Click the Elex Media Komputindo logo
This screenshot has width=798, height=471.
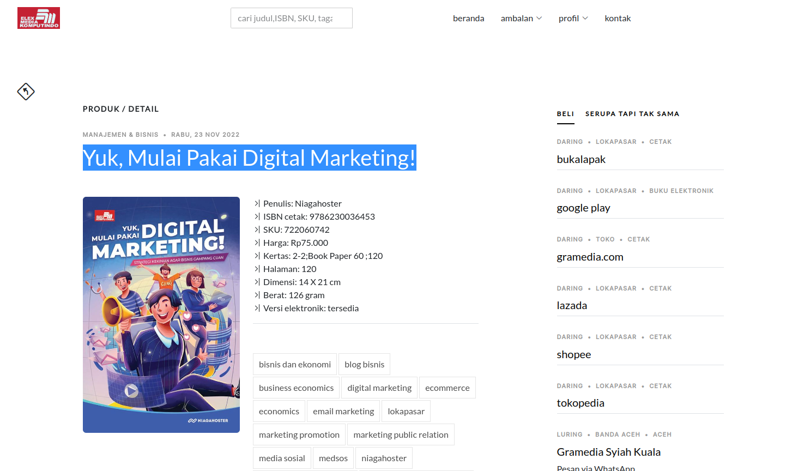point(39,18)
